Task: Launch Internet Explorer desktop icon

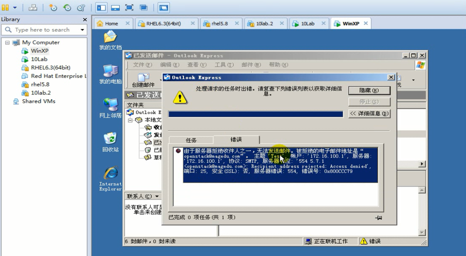Action: click(110, 179)
